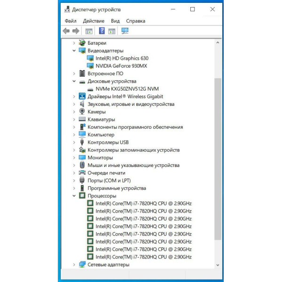The height and width of the screenshot is (282, 282).
Task: Click the scrollbar up arrow
Action: (218, 43)
